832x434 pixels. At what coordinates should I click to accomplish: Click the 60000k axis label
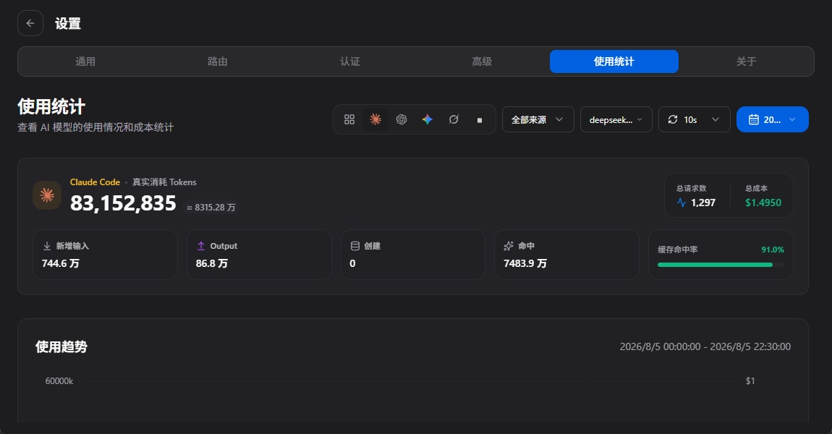coord(59,381)
